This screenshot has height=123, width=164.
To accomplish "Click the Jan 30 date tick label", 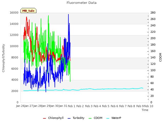I will (x=55, y=106).
